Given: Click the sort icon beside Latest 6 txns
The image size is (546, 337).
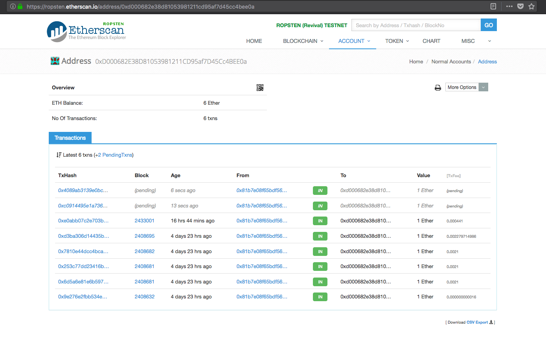Looking at the screenshot, I should click(58, 155).
